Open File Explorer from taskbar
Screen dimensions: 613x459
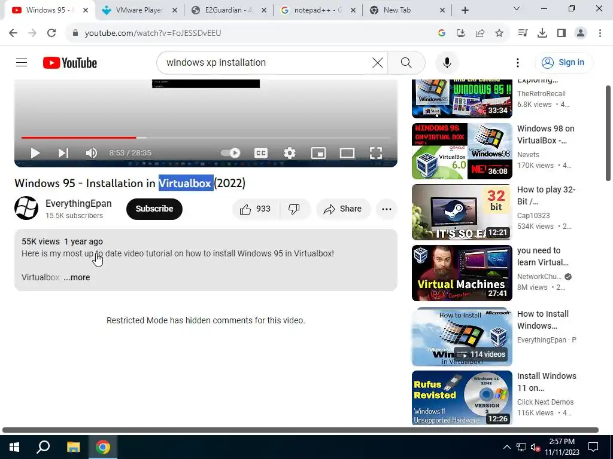73,447
